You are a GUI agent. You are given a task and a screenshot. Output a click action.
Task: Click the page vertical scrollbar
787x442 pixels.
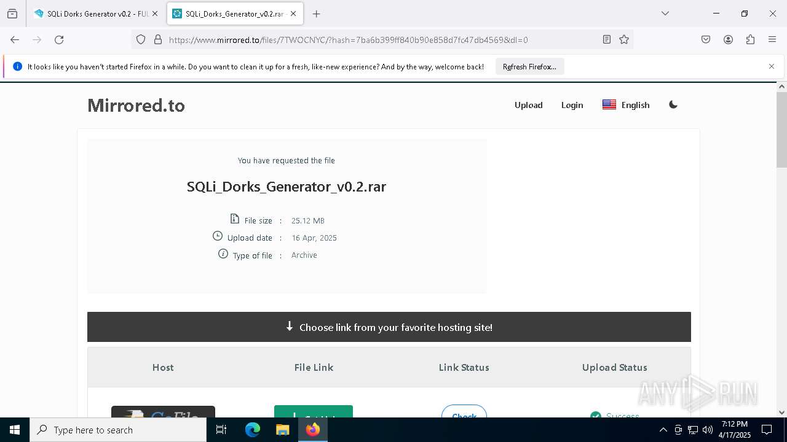click(781, 129)
